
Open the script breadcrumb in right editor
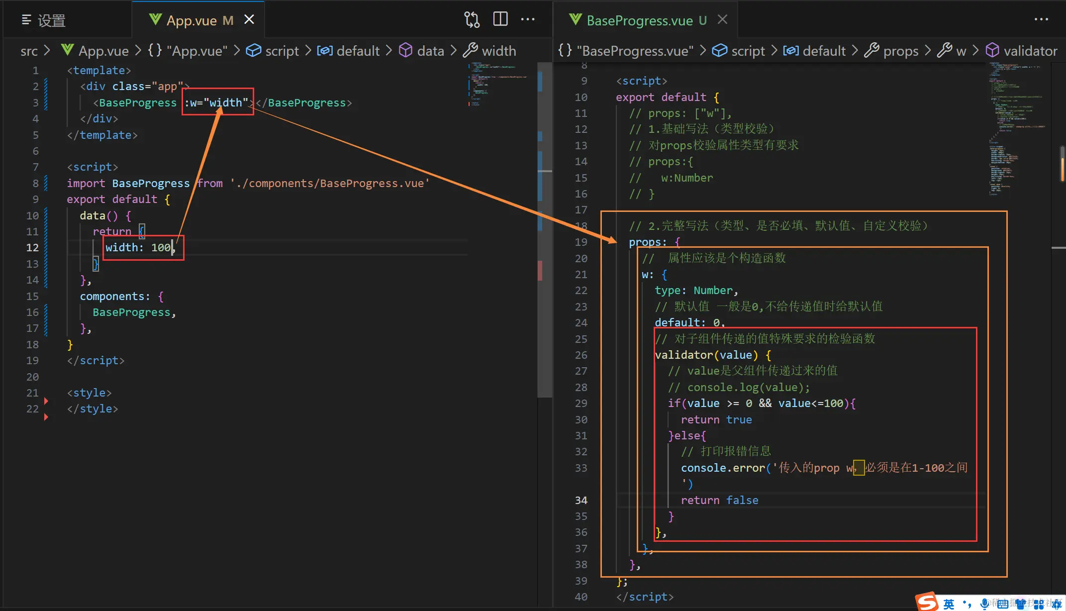[x=748, y=51]
